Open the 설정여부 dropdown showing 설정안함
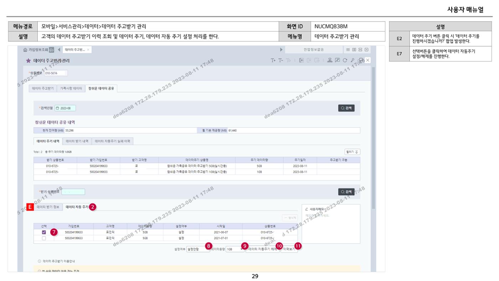The height and width of the screenshot is (281, 499). [x=198, y=250]
